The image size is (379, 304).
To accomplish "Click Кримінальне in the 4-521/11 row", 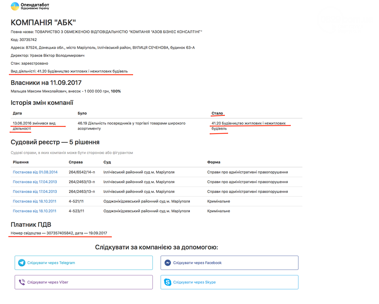I will click(218, 201).
